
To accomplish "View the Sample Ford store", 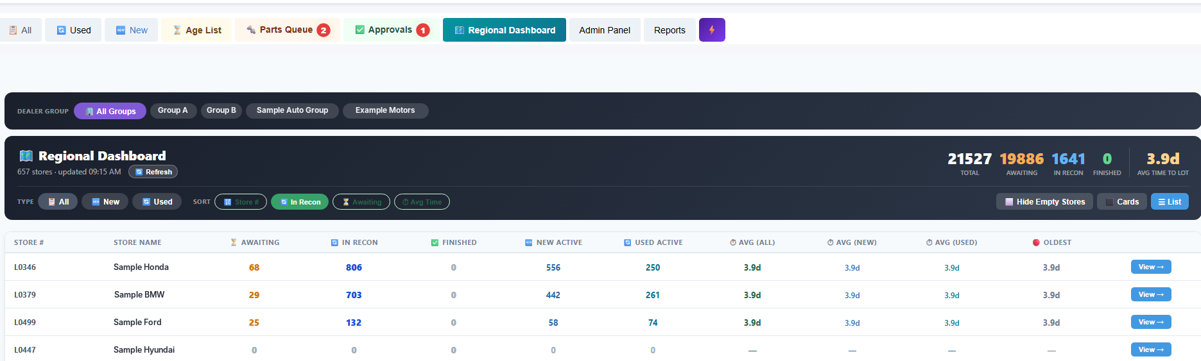I will [x=1151, y=322].
